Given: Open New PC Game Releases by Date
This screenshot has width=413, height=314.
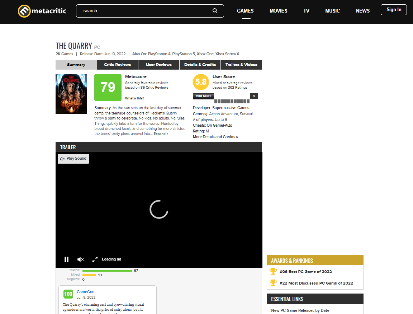Looking at the screenshot, I should (300, 310).
